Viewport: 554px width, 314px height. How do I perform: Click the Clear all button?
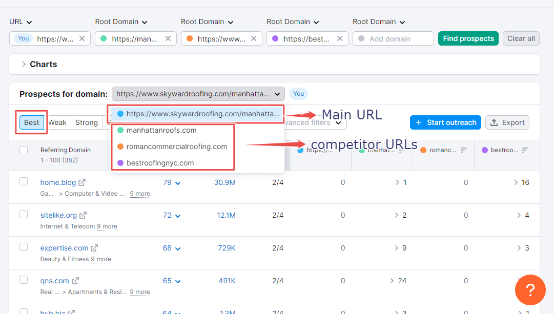[x=521, y=38]
